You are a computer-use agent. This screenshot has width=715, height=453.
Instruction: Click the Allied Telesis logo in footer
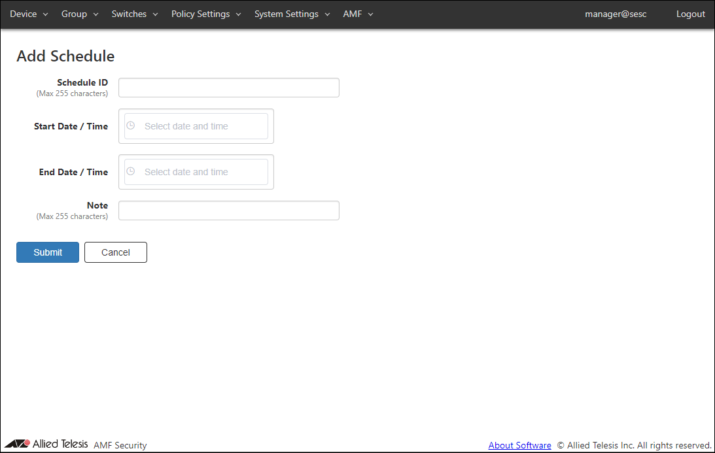click(x=46, y=445)
